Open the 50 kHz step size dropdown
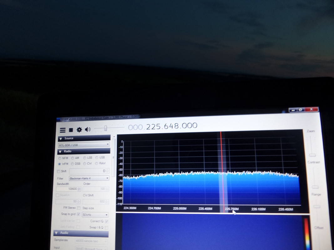This screenshot has height=250, width=334. (x=95, y=214)
